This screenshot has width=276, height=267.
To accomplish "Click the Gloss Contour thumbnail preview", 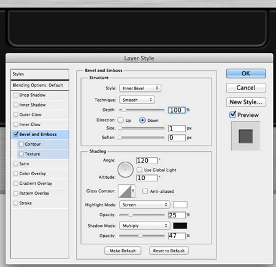I will (x=125, y=191).
